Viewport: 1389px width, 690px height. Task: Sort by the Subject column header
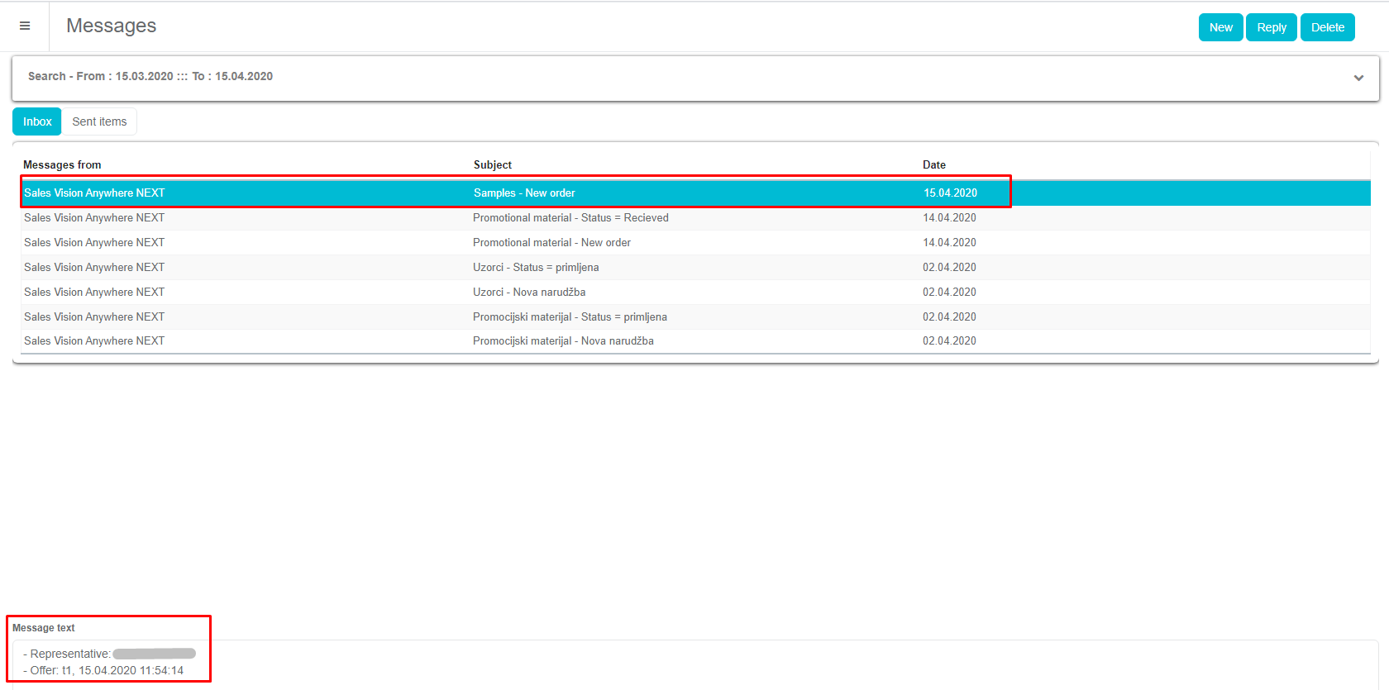coord(493,165)
